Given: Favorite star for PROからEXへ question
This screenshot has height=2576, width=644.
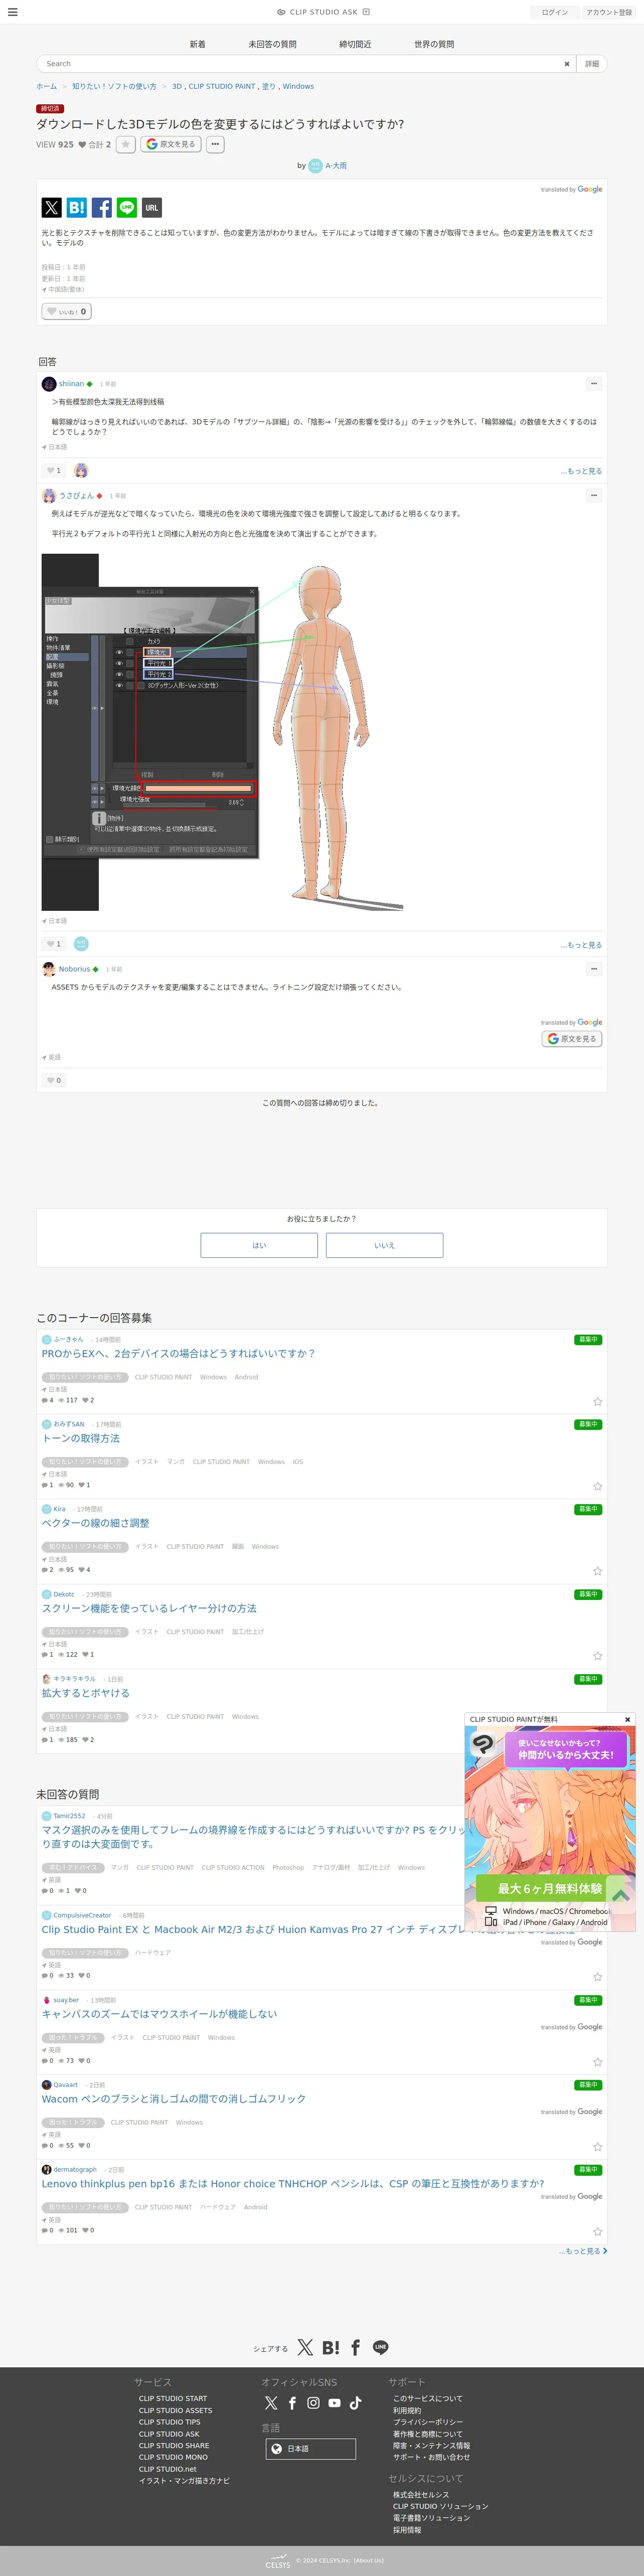Looking at the screenshot, I should click(597, 1401).
